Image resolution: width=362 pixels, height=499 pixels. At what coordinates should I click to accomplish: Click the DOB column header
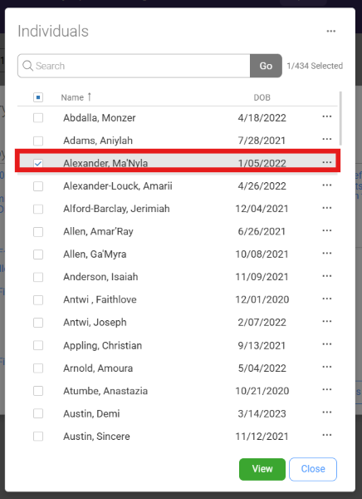[x=262, y=97]
